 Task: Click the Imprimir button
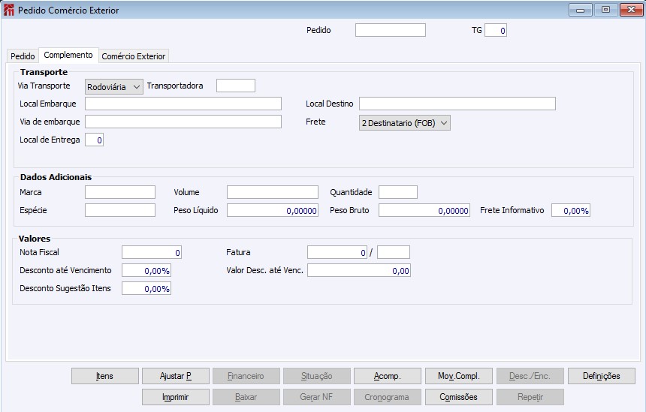pos(176,397)
